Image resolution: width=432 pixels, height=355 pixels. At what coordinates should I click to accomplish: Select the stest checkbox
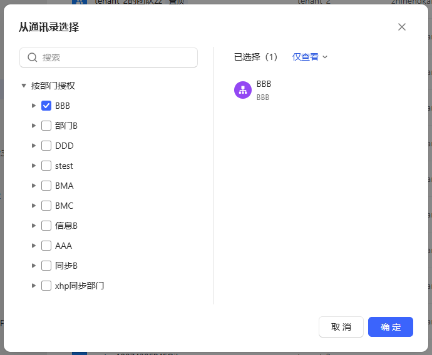(x=46, y=166)
